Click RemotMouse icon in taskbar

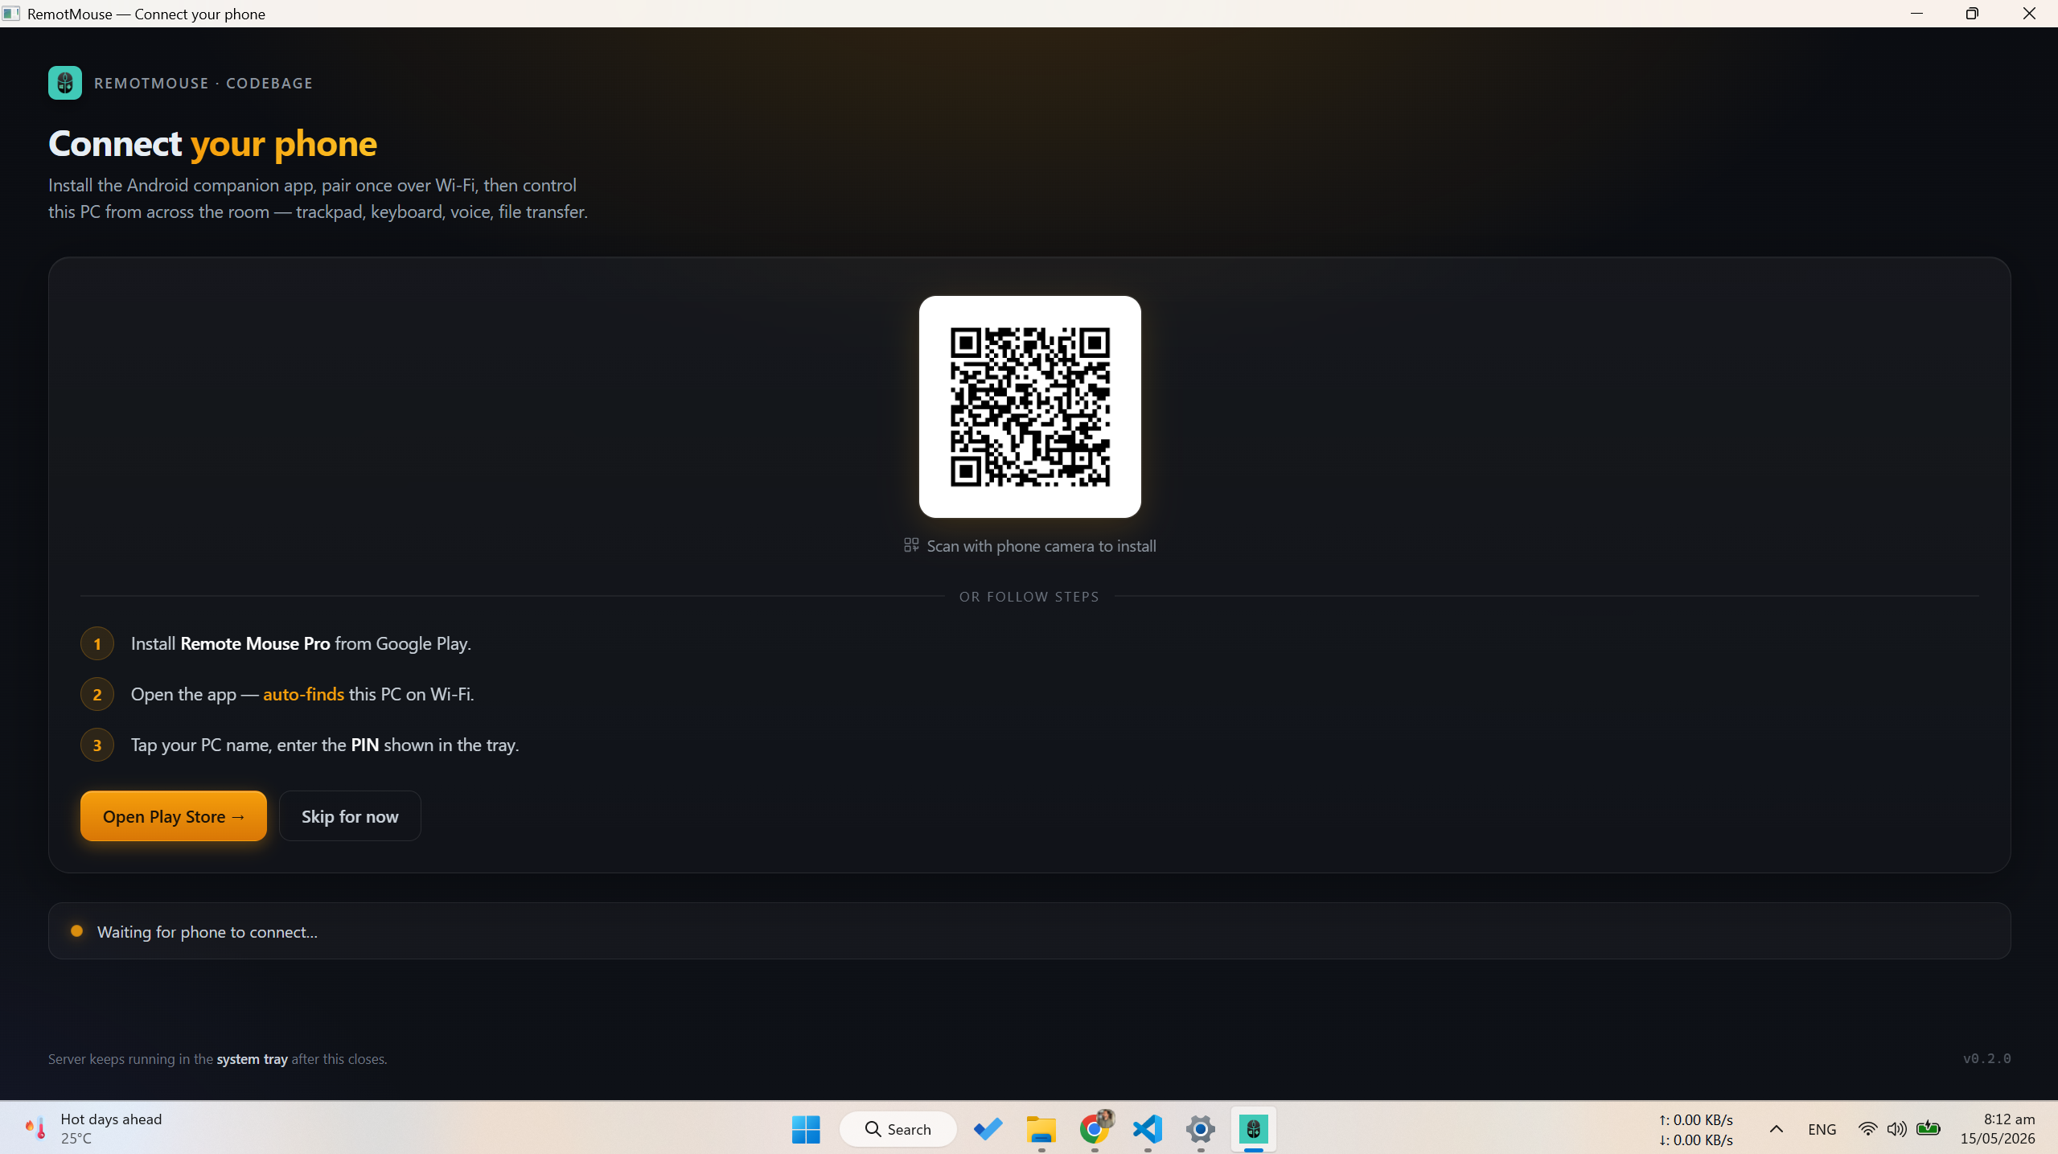1254,1129
